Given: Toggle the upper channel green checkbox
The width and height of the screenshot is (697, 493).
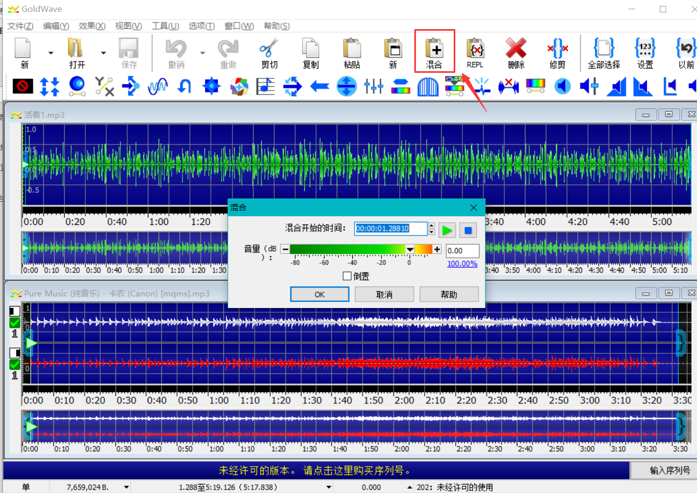Looking at the screenshot, I should [15, 323].
